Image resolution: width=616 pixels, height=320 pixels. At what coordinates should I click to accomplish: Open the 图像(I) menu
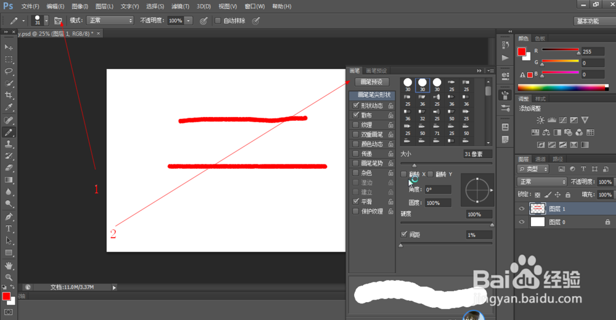coord(80,6)
